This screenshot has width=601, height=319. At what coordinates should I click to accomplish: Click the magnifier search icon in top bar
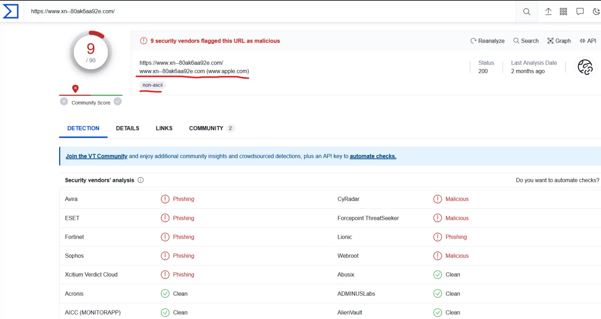pos(527,12)
